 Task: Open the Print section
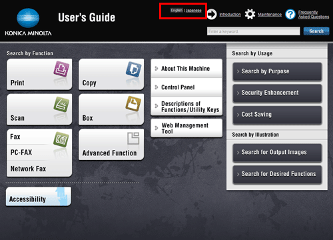click(39, 74)
